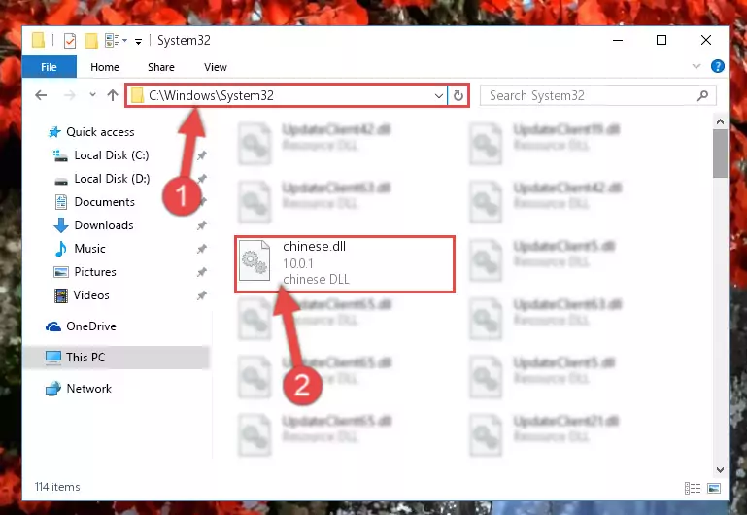Click the pin icon beside Music
This screenshot has width=747, height=515.
202,249
